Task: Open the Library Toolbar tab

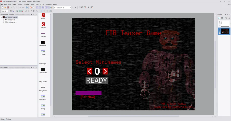Action: coord(6,119)
